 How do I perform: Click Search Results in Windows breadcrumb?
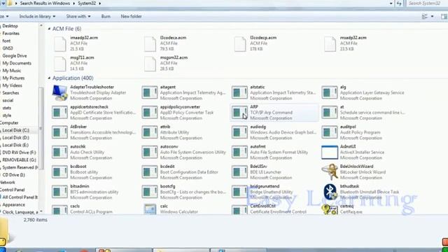coord(45,3)
